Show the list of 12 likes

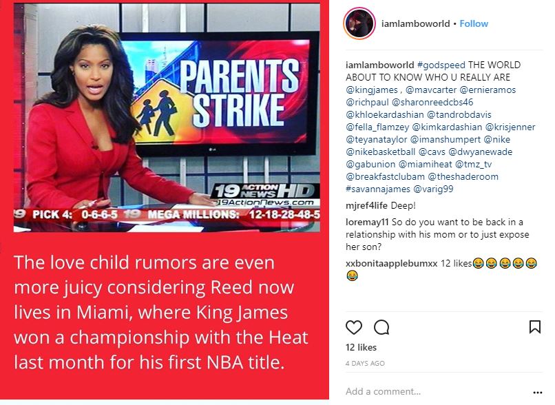[361, 348]
